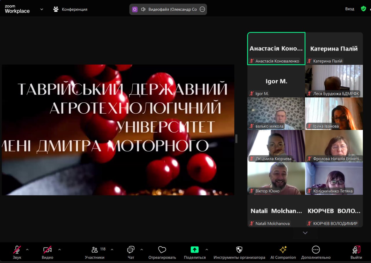Click muted mic icon on Катерина Палій tile
The height and width of the screenshot is (263, 371).
coord(310,61)
